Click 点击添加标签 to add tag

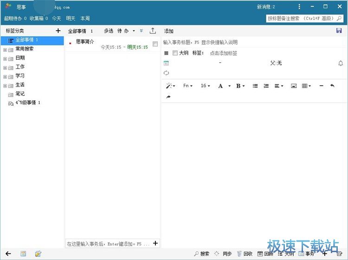tap(223, 53)
